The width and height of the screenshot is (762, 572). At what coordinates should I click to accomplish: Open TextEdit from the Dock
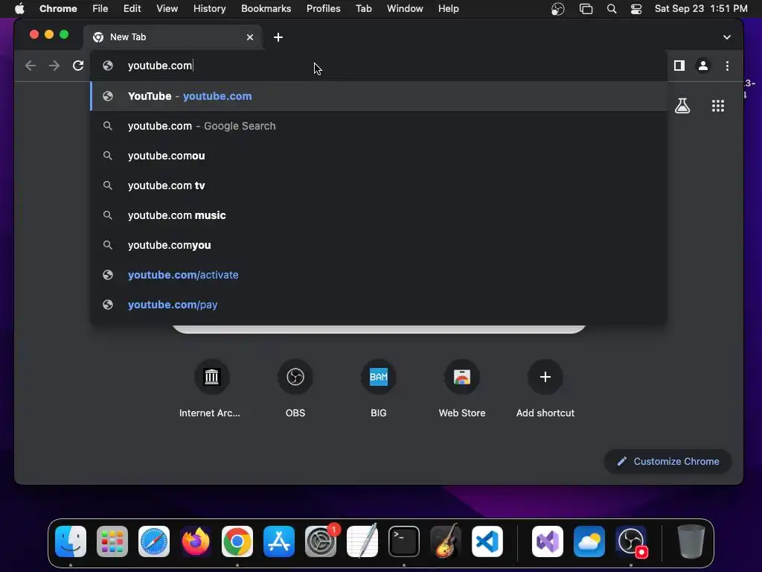pyautogui.click(x=362, y=541)
